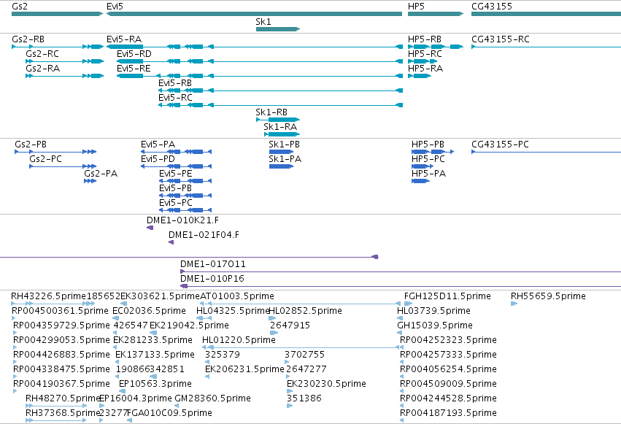Select EST label HL03739.5prime
The width and height of the screenshot is (621, 424).
[433, 311]
